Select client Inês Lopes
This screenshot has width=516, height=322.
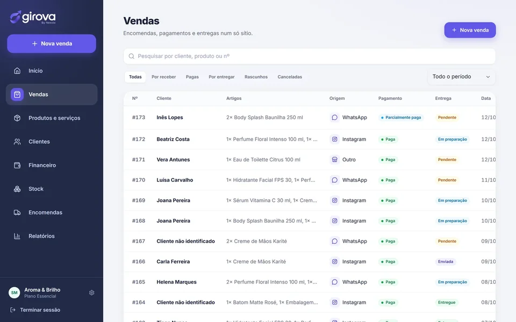coord(170,118)
